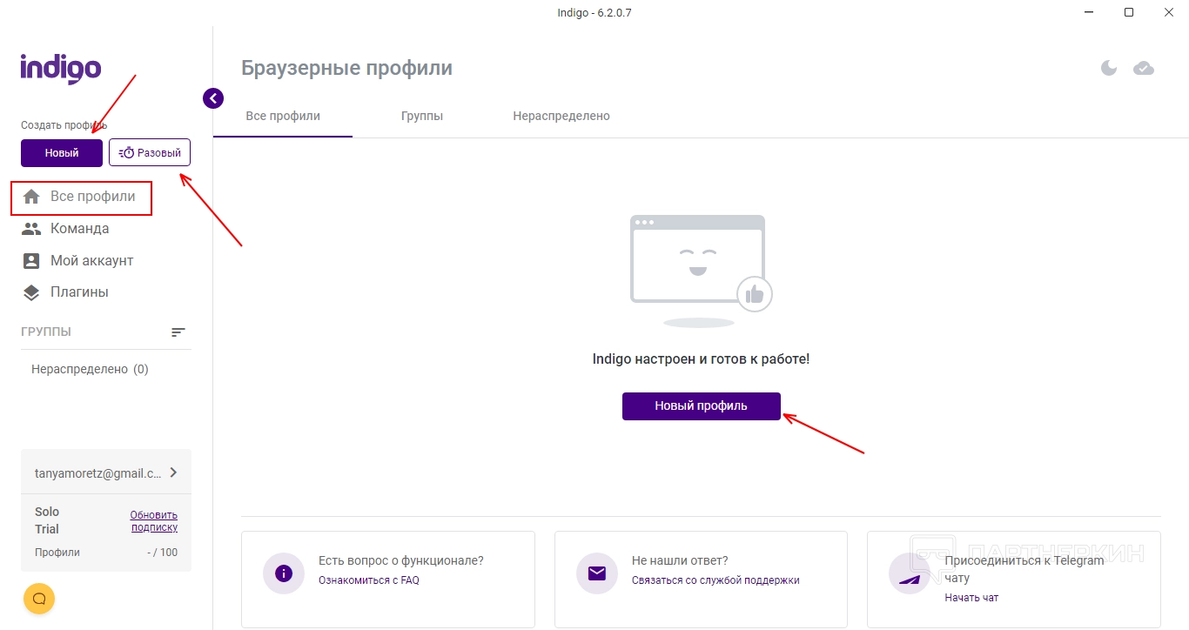Open the groups sort icon

click(178, 332)
